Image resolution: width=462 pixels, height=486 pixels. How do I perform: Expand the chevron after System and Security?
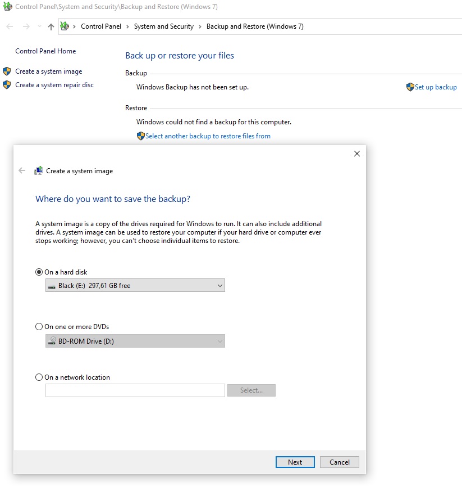(x=200, y=26)
